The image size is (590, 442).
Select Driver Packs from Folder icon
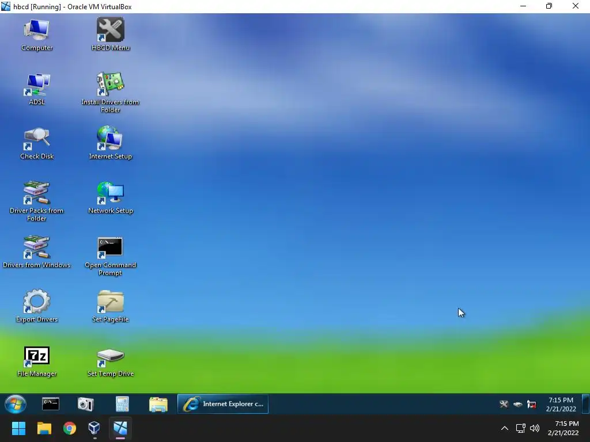pyautogui.click(x=36, y=201)
